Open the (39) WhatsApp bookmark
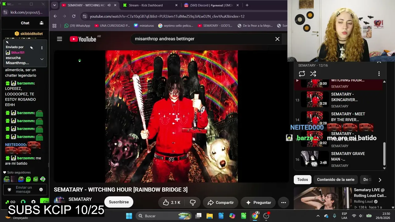Image resolution: width=395 pixels, height=222 pixels. 77,26
